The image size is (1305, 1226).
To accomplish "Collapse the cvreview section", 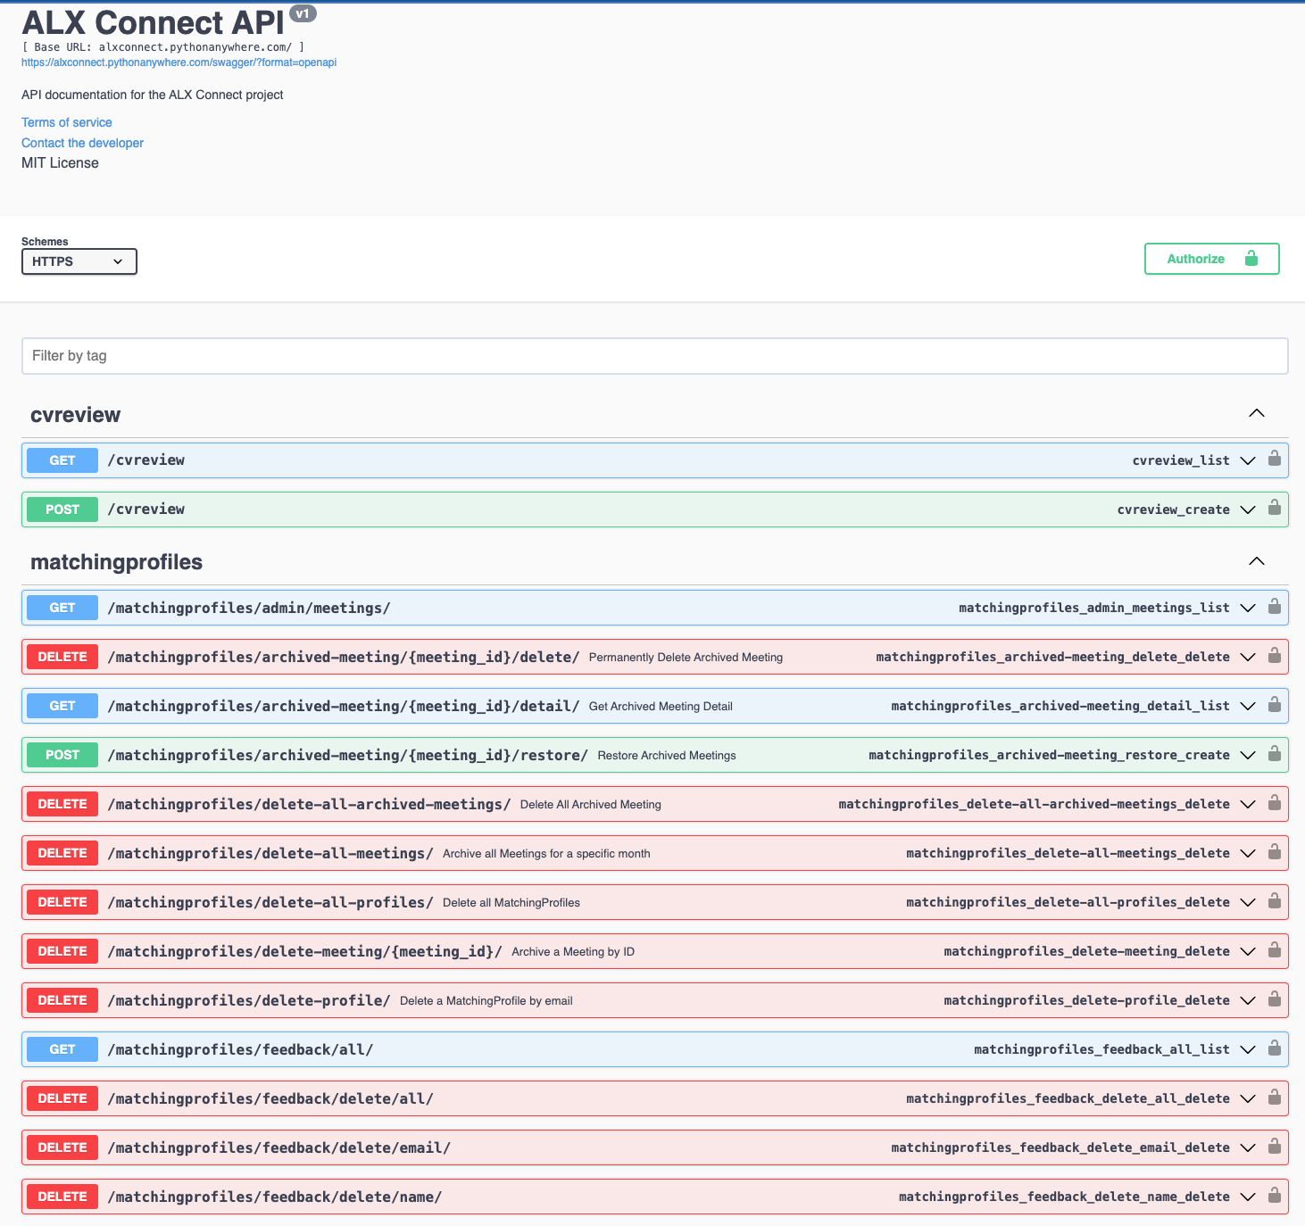I will (x=1256, y=413).
